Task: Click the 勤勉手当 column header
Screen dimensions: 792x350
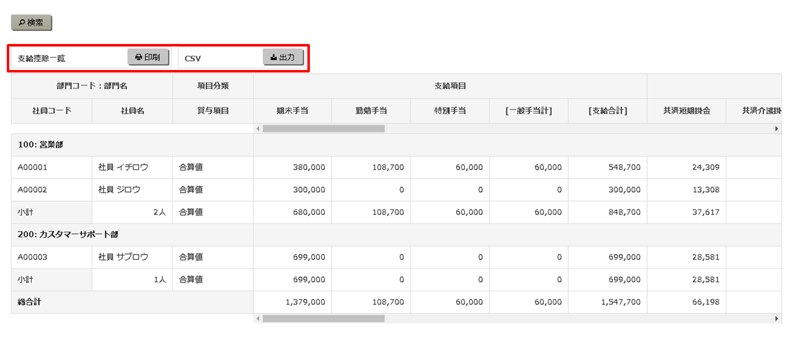Action: coord(371,111)
